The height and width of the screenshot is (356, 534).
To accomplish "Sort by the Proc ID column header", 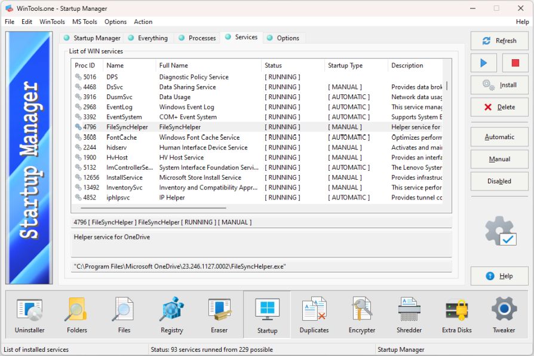I will coord(87,66).
